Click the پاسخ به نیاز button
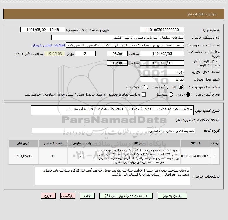The height and width of the screenshot is (220, 228). [172, 196]
